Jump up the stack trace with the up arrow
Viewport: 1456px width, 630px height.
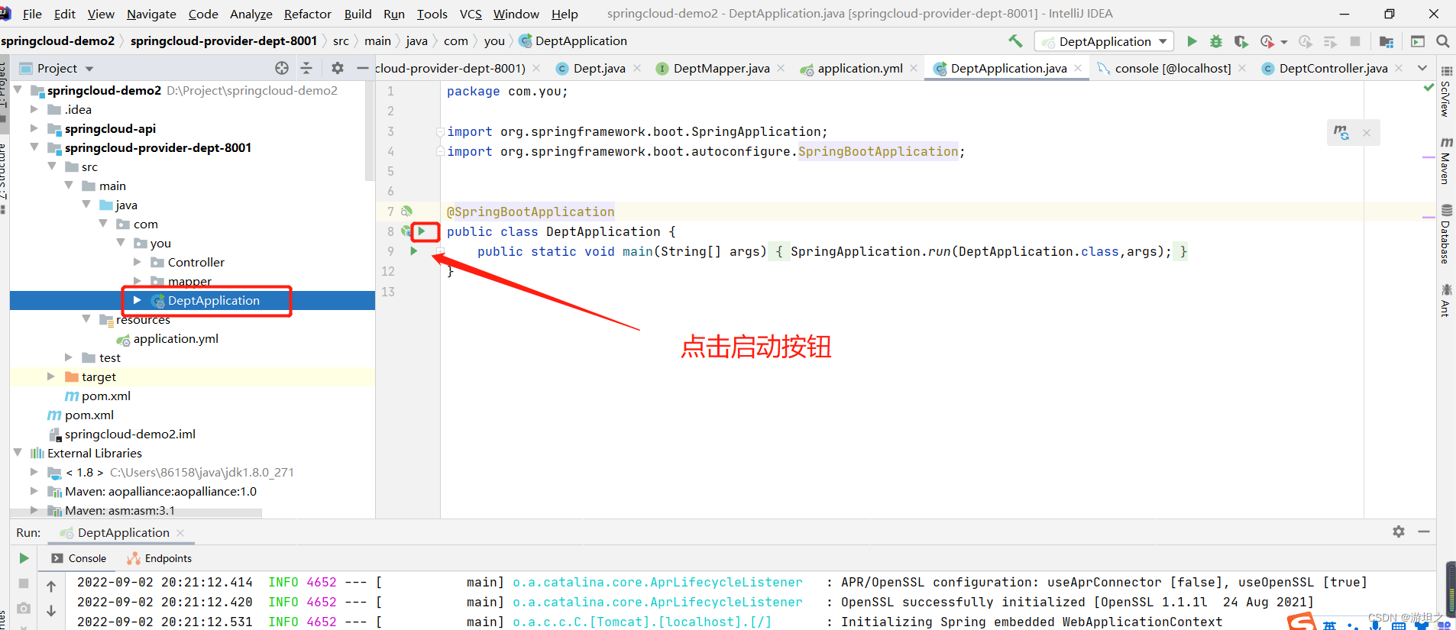(x=51, y=586)
